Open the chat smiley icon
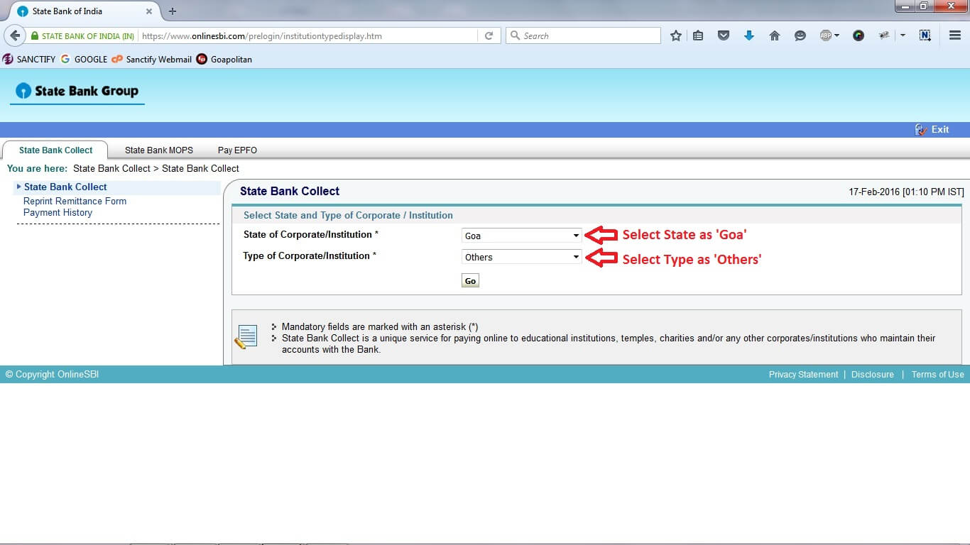970x545 pixels. (x=800, y=35)
